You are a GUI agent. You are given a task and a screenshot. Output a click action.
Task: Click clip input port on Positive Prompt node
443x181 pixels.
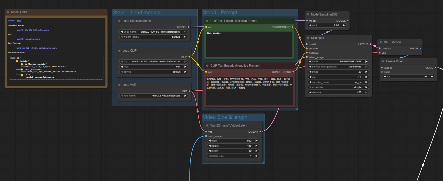206,27
